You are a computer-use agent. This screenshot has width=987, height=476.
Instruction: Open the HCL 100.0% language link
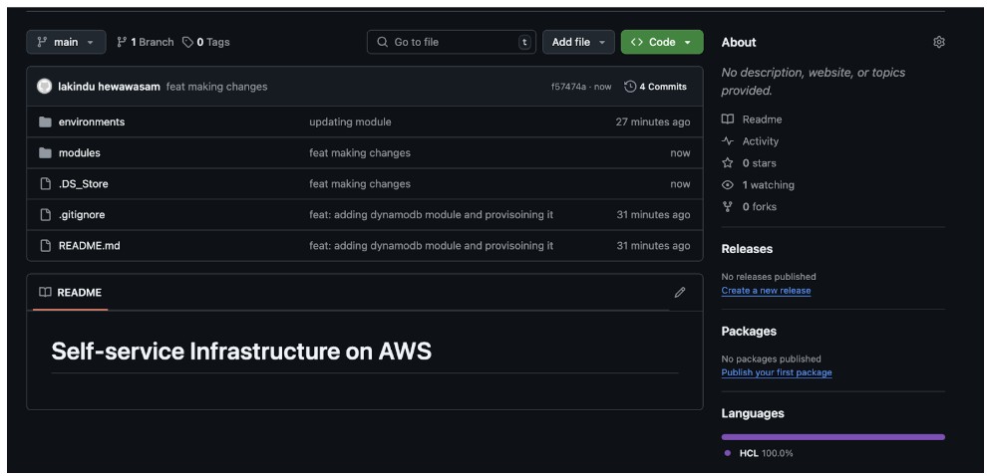(759, 453)
